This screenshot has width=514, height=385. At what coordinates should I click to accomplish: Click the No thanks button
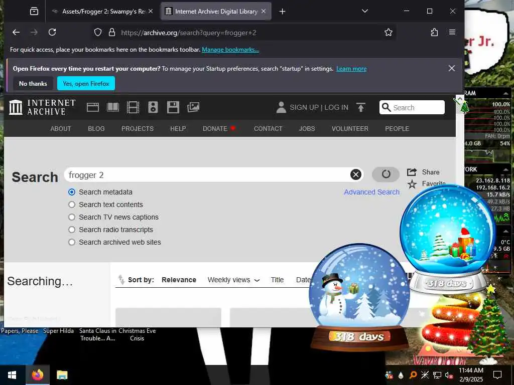pyautogui.click(x=33, y=84)
